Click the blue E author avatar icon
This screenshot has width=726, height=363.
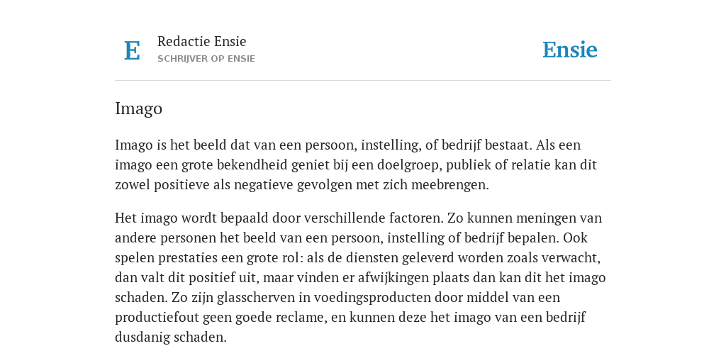coord(132,50)
